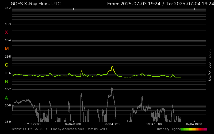The width and height of the screenshot is (214, 134).
Task: Click the 07/04 08:00 time axis label
Action: click(x=113, y=124)
